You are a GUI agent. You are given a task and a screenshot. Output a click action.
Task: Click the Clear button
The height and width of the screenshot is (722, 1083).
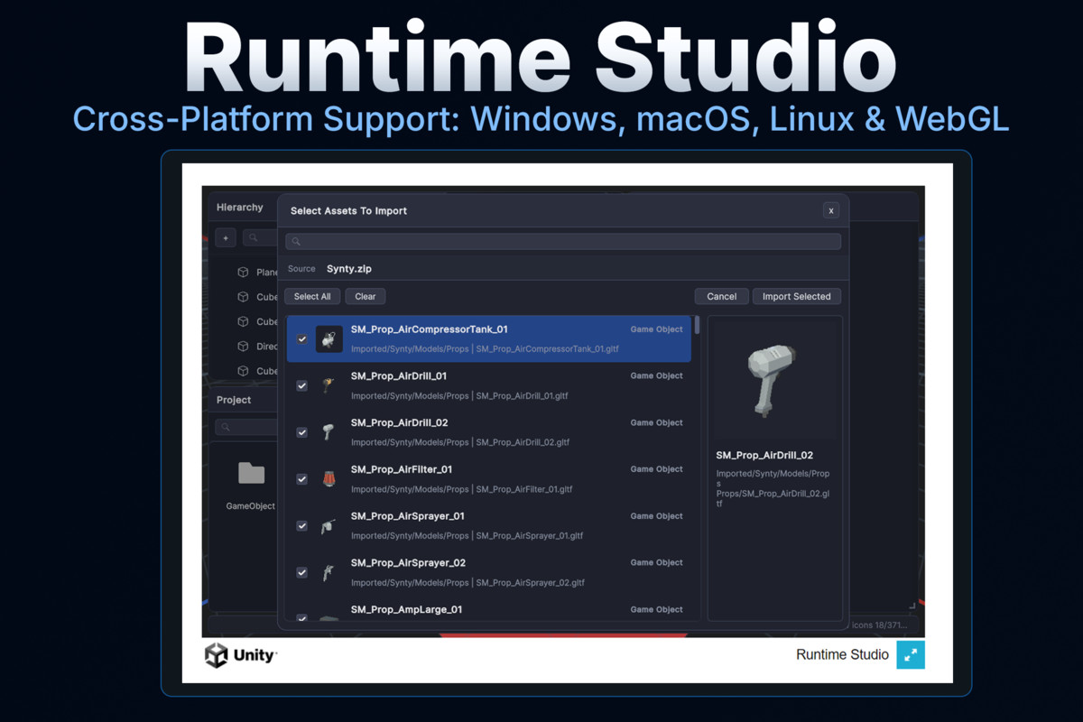(x=366, y=296)
